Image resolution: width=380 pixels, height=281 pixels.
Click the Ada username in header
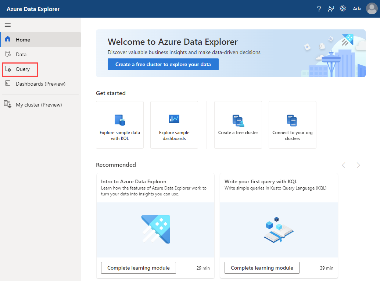tap(357, 9)
